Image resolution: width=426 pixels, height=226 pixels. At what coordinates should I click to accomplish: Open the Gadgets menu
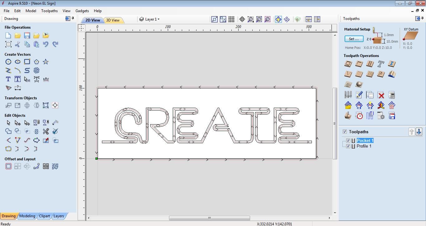(82, 11)
